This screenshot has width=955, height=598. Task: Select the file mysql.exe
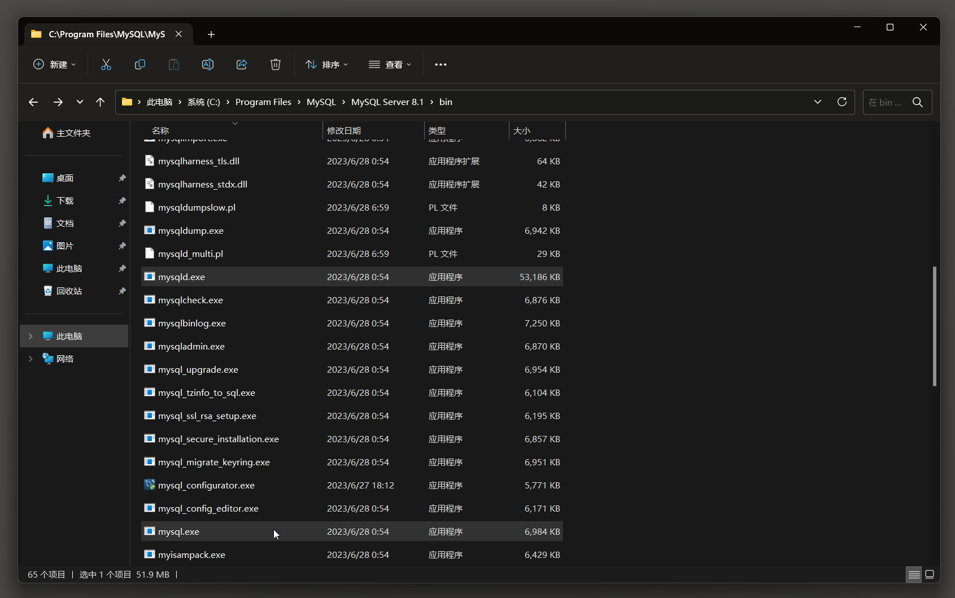point(352,531)
